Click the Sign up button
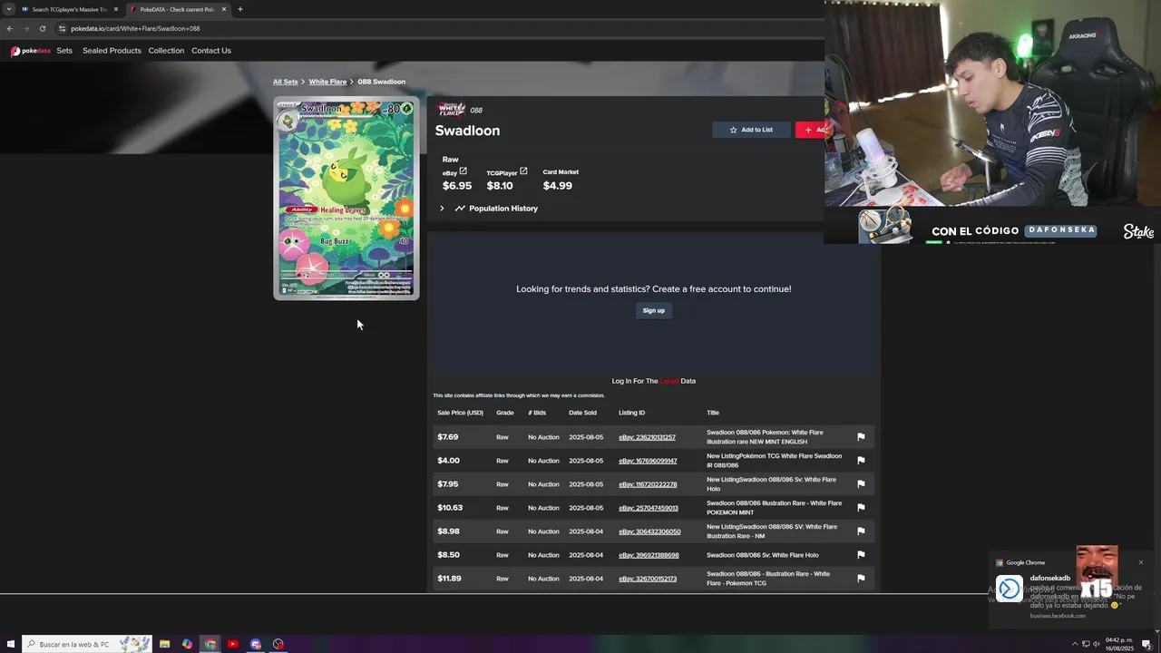This screenshot has height=653, width=1161. [x=653, y=310]
